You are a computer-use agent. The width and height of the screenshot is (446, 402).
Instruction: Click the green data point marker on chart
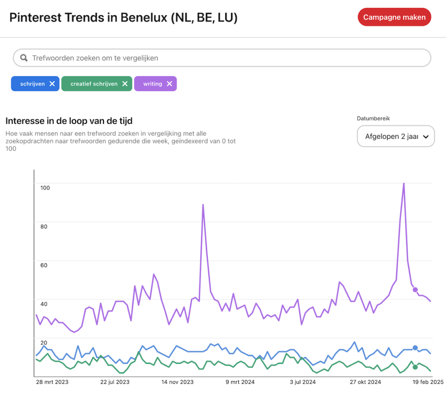click(x=415, y=367)
